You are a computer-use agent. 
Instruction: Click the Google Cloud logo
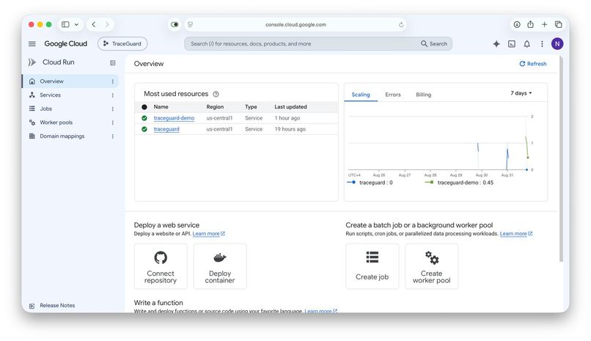(x=65, y=44)
